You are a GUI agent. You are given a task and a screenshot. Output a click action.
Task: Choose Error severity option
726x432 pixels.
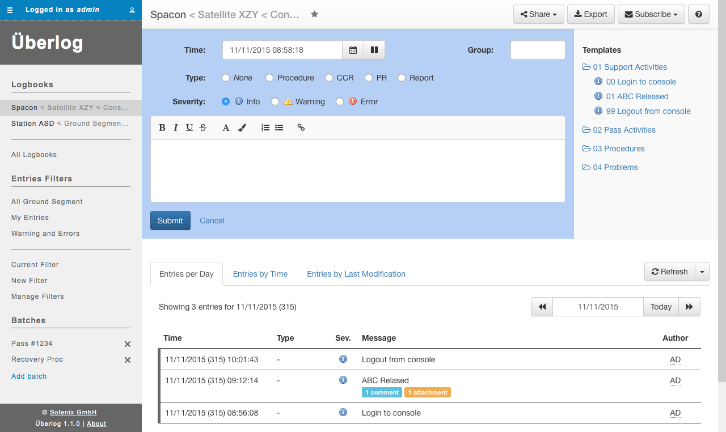340,101
